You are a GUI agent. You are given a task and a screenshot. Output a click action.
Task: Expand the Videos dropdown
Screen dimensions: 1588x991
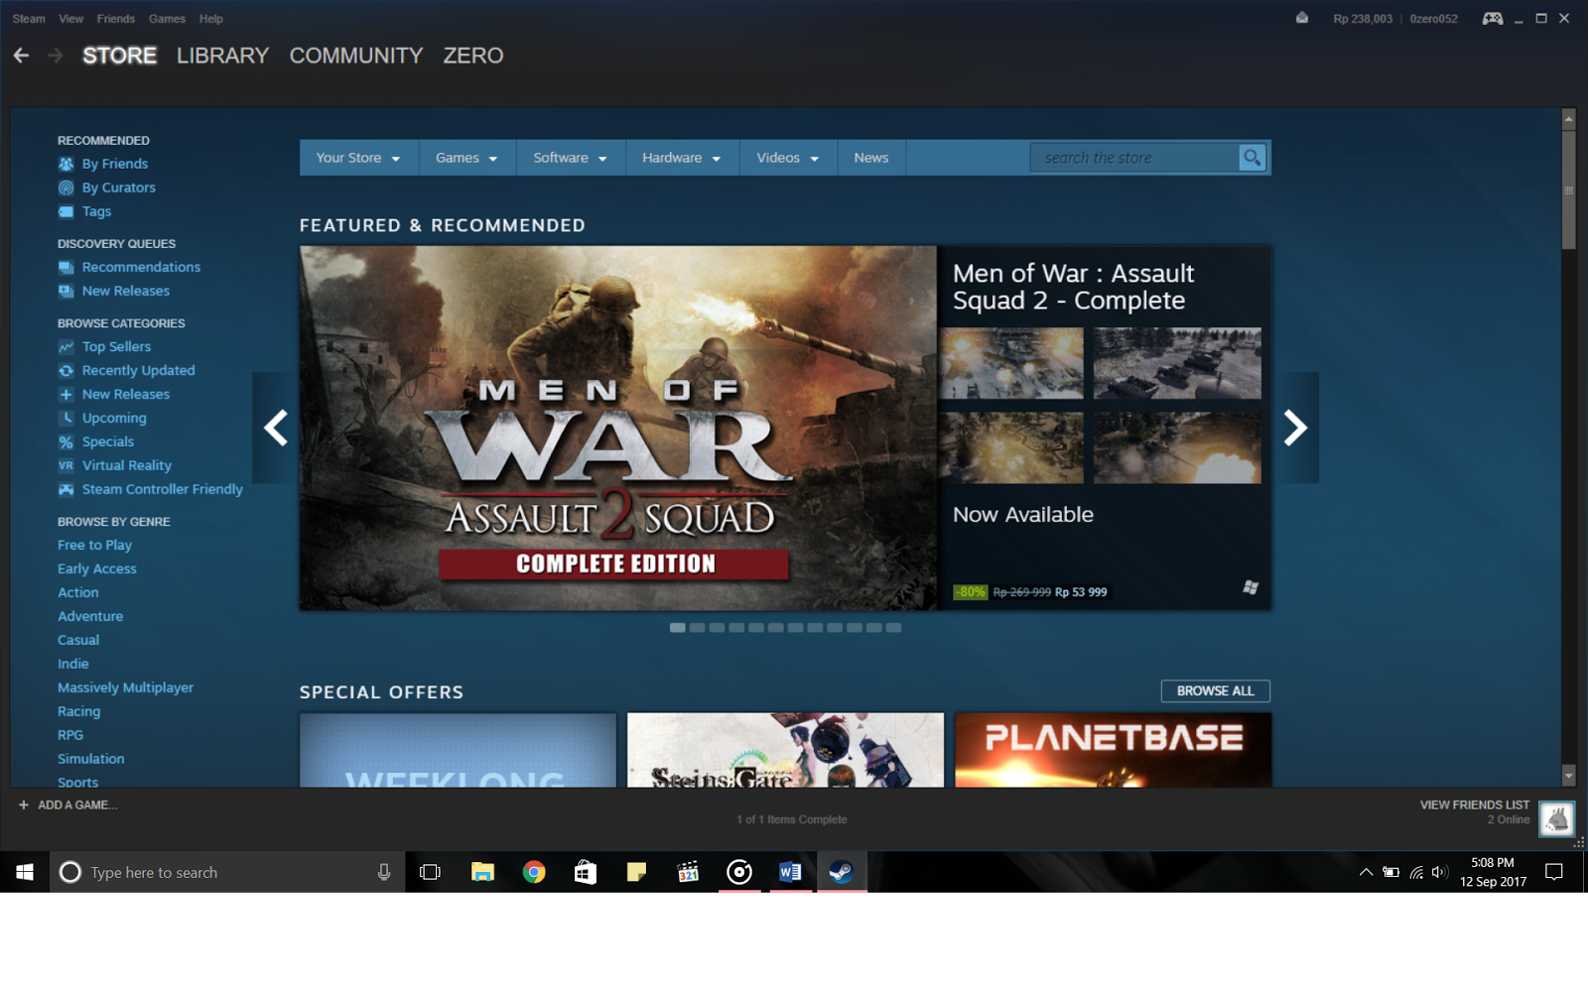pyautogui.click(x=786, y=157)
